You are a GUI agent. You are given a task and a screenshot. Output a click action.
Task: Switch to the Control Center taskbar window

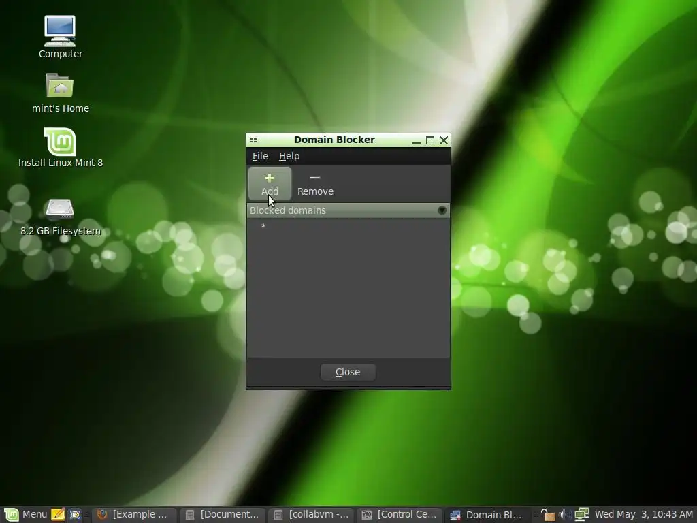point(400,515)
